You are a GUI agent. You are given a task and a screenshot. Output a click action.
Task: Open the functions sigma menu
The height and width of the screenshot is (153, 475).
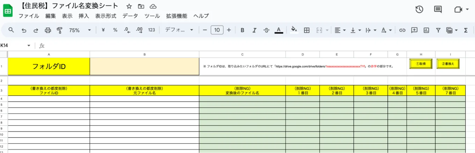pyautogui.click(x=466, y=30)
